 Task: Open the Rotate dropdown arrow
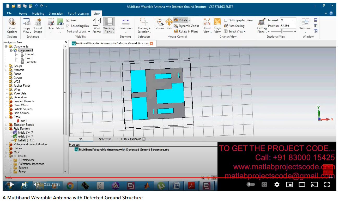189,20
